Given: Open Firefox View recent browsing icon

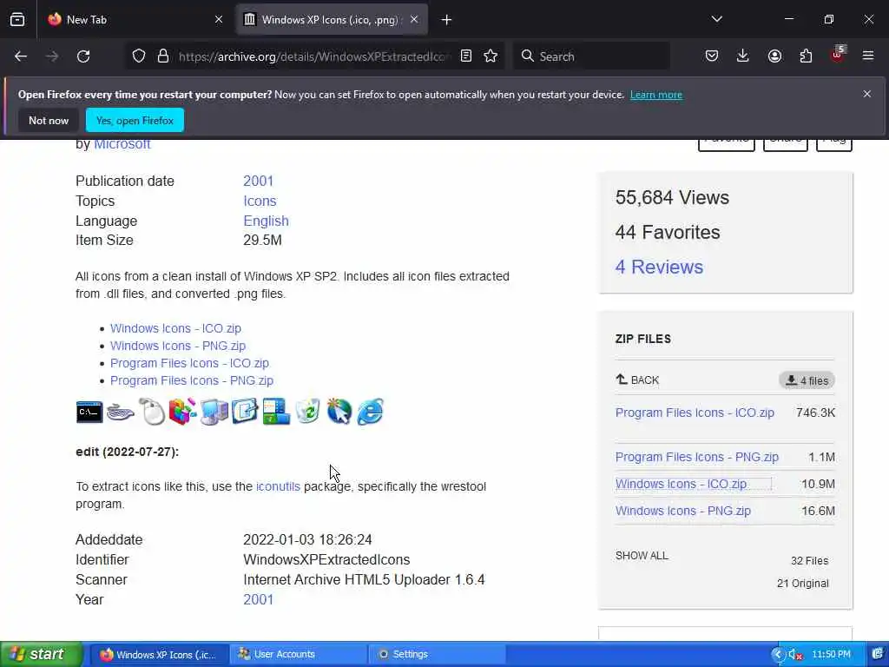Looking at the screenshot, I should (x=17, y=19).
